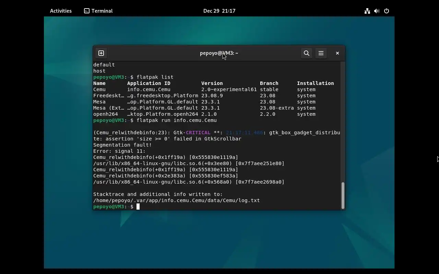Click the Cemu_relwithdebinfo(+0x2e383a) stack line

coord(166,176)
